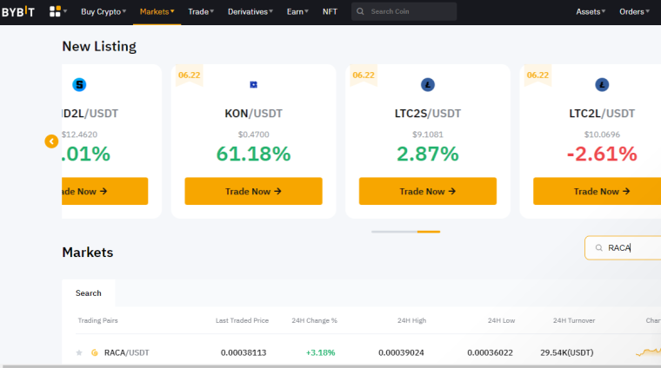This screenshot has width=661, height=368.
Task: Click the Bybit logo
Action: click(17, 11)
